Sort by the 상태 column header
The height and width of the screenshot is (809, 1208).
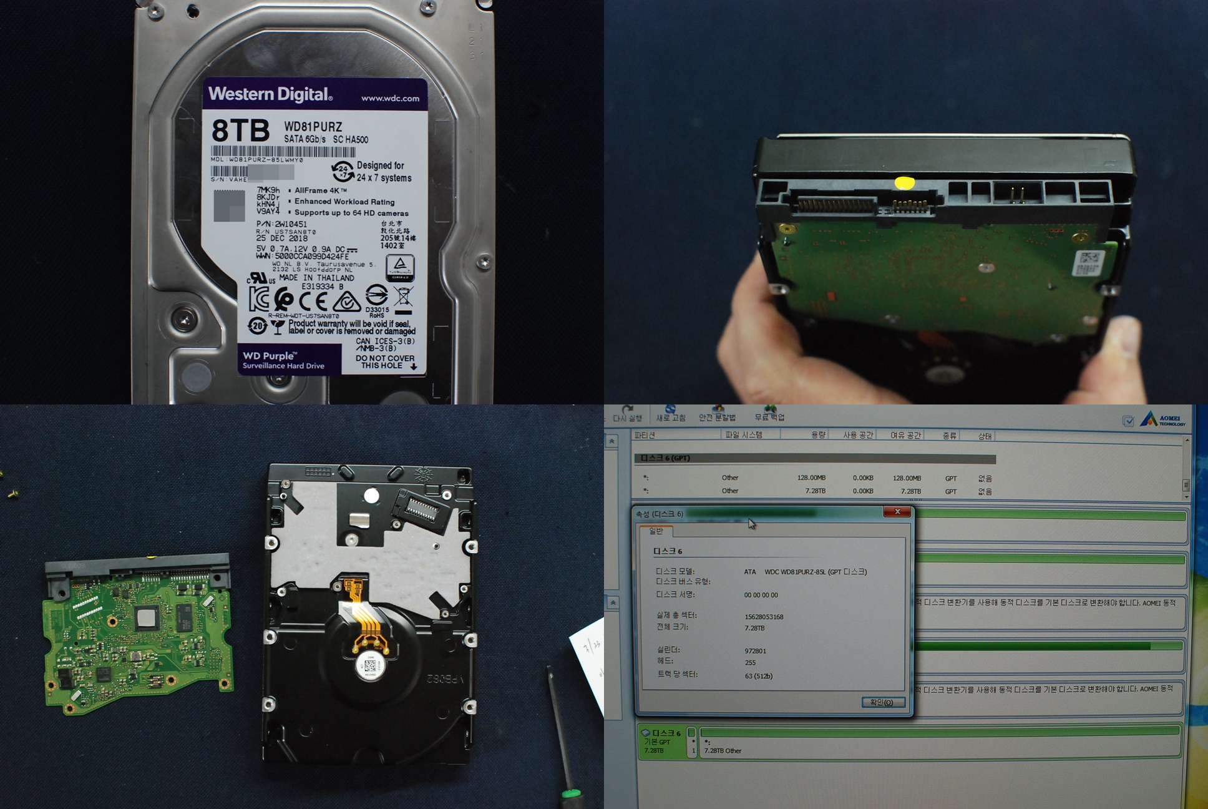click(x=978, y=436)
